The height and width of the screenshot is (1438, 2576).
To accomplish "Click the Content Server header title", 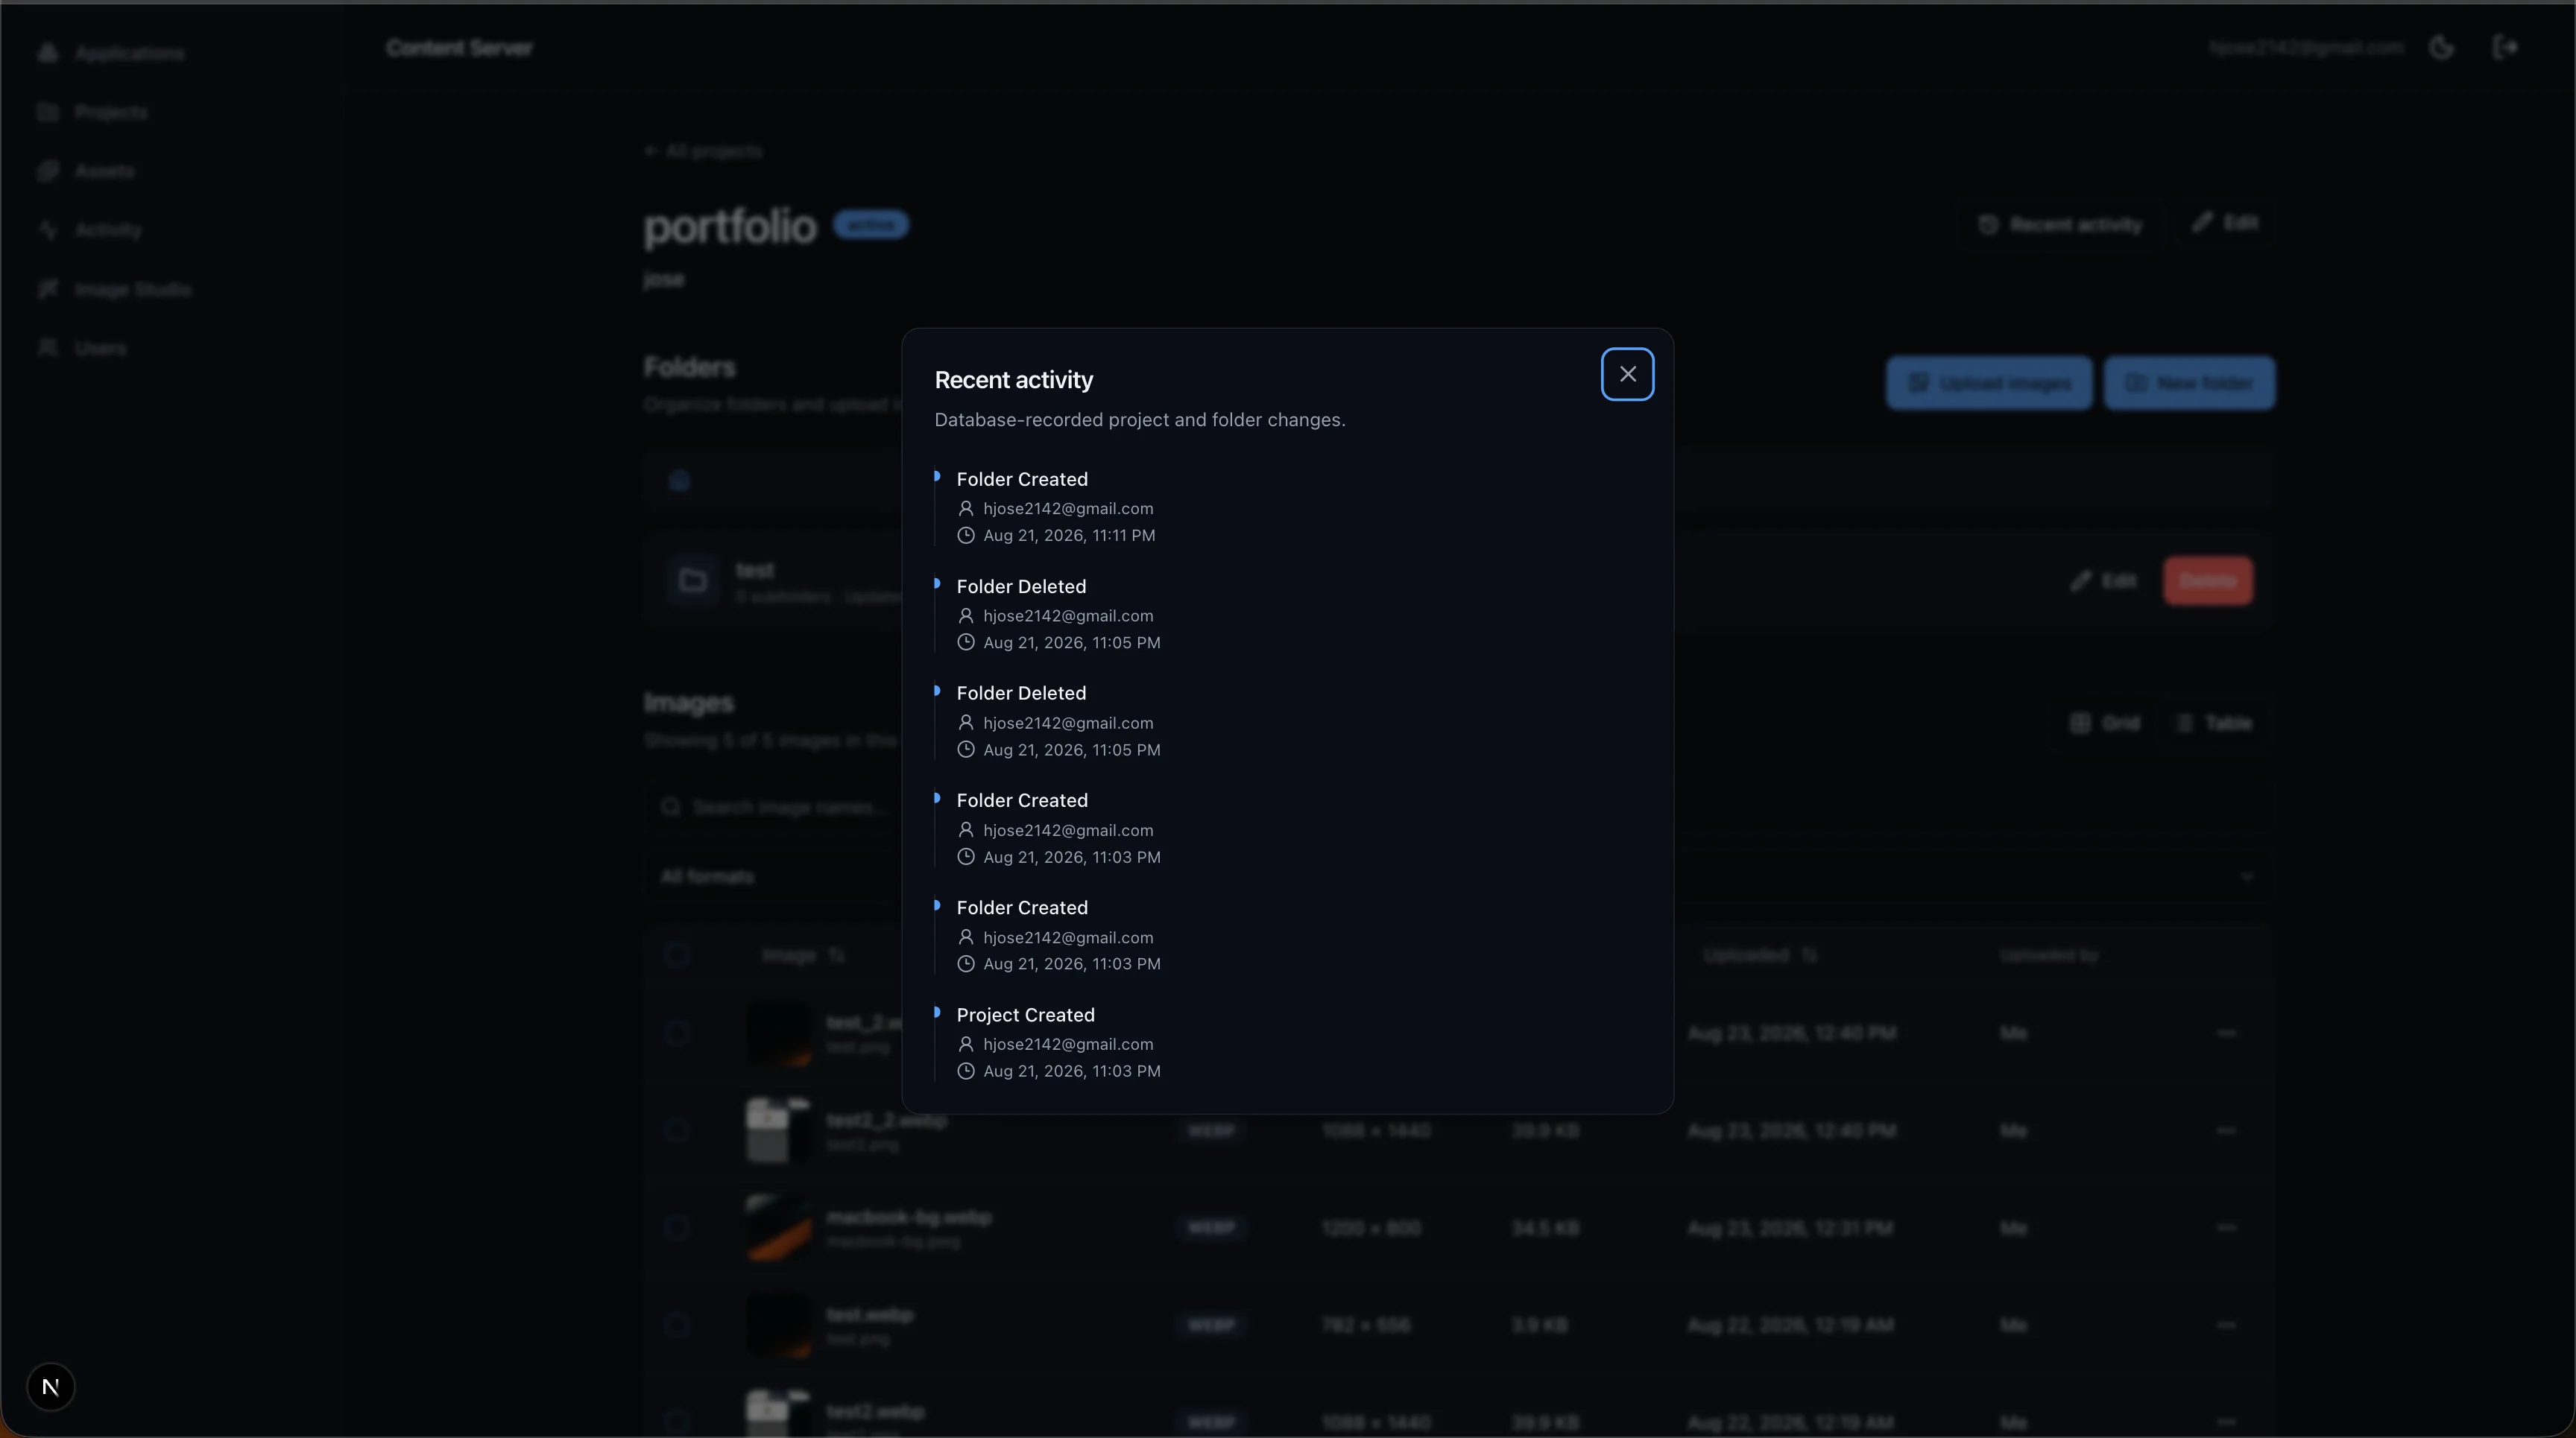I will (459, 47).
